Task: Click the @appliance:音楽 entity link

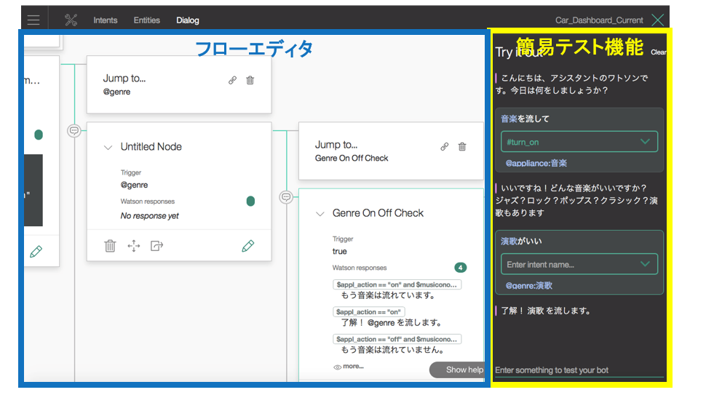Action: click(536, 163)
